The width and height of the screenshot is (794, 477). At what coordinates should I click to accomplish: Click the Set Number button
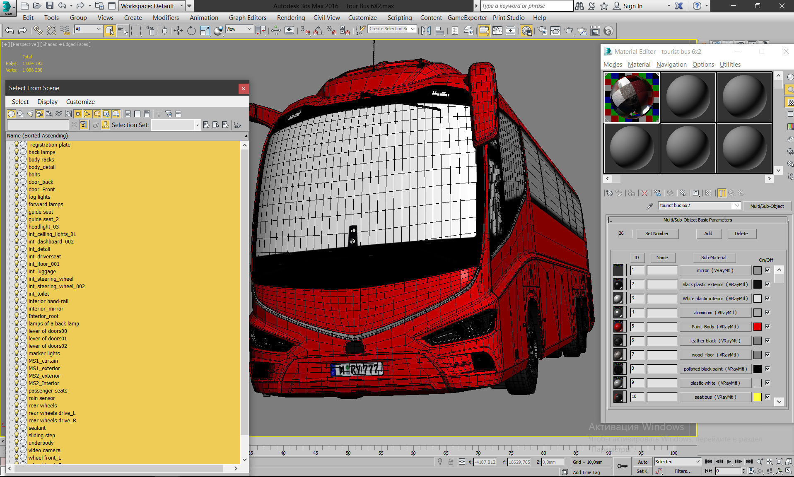coord(657,234)
